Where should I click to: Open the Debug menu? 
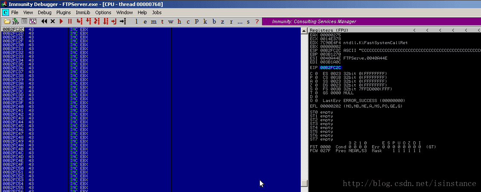click(45, 12)
